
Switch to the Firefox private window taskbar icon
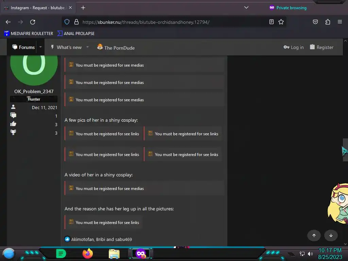tap(141, 254)
